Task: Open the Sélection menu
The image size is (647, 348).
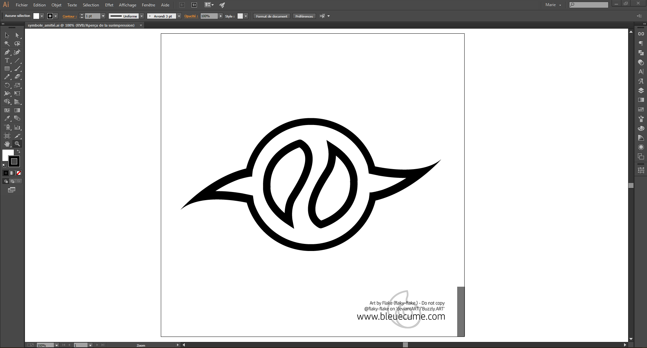Action: (x=91, y=5)
